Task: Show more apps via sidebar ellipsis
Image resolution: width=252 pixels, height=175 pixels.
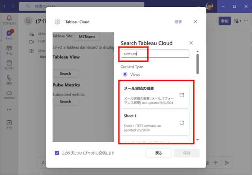Action: pyautogui.click(x=9, y=110)
